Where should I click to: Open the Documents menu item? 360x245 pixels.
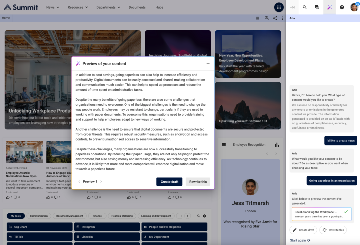click(137, 7)
